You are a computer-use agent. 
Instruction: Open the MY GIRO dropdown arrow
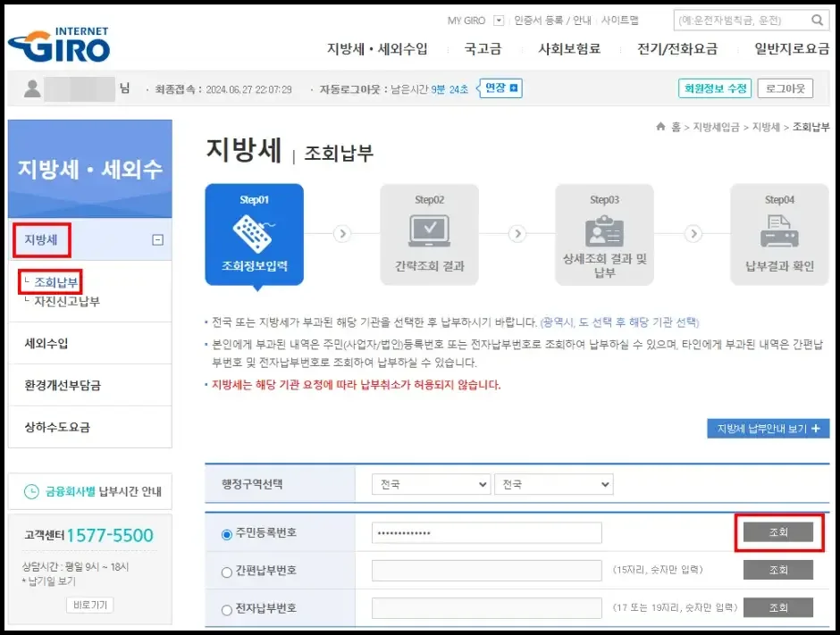click(x=499, y=21)
